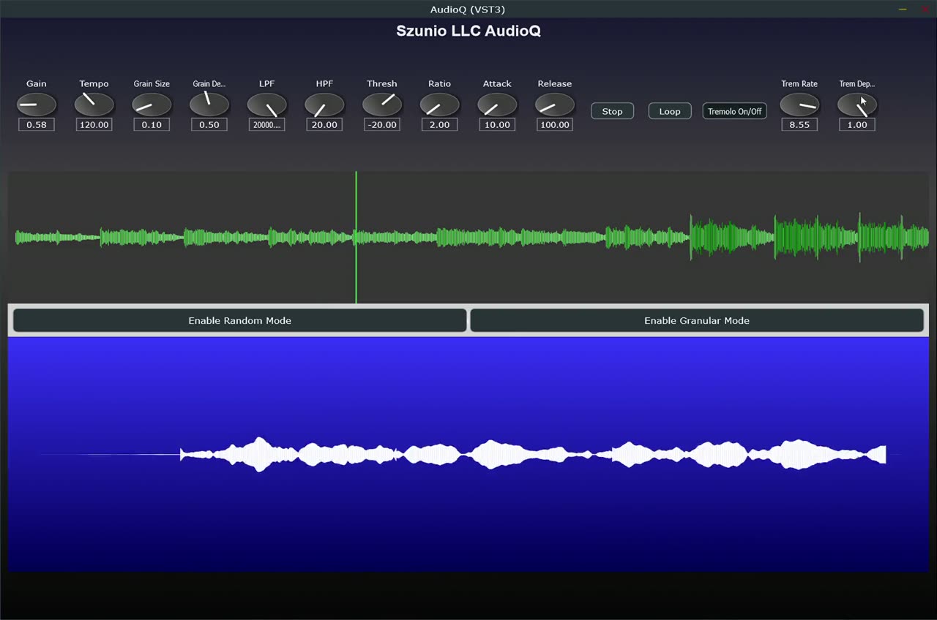
Task: Enable Granular Mode
Action: 697,320
